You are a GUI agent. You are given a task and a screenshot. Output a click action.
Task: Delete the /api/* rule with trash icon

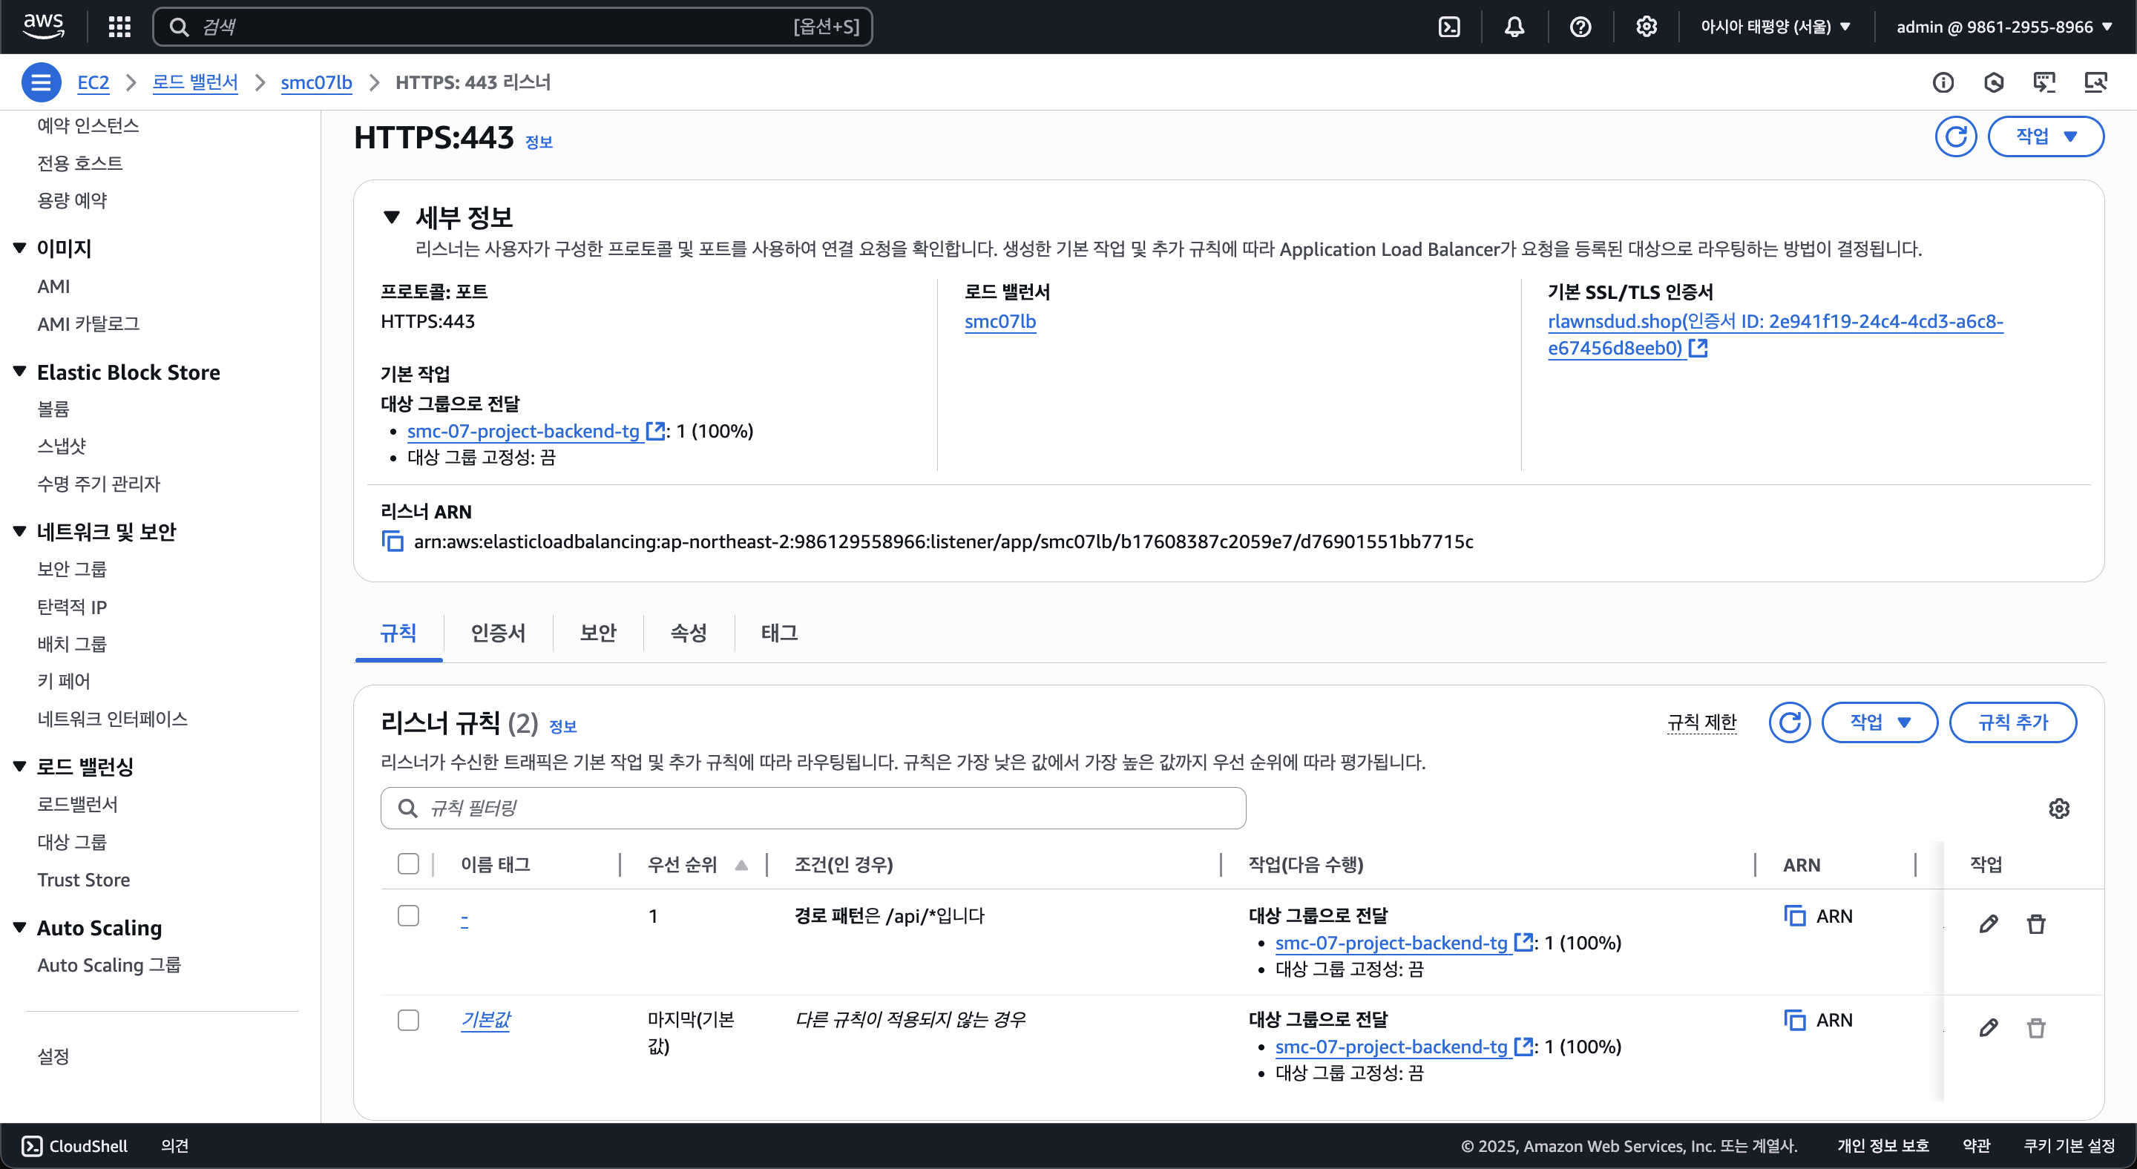pyautogui.click(x=2036, y=923)
